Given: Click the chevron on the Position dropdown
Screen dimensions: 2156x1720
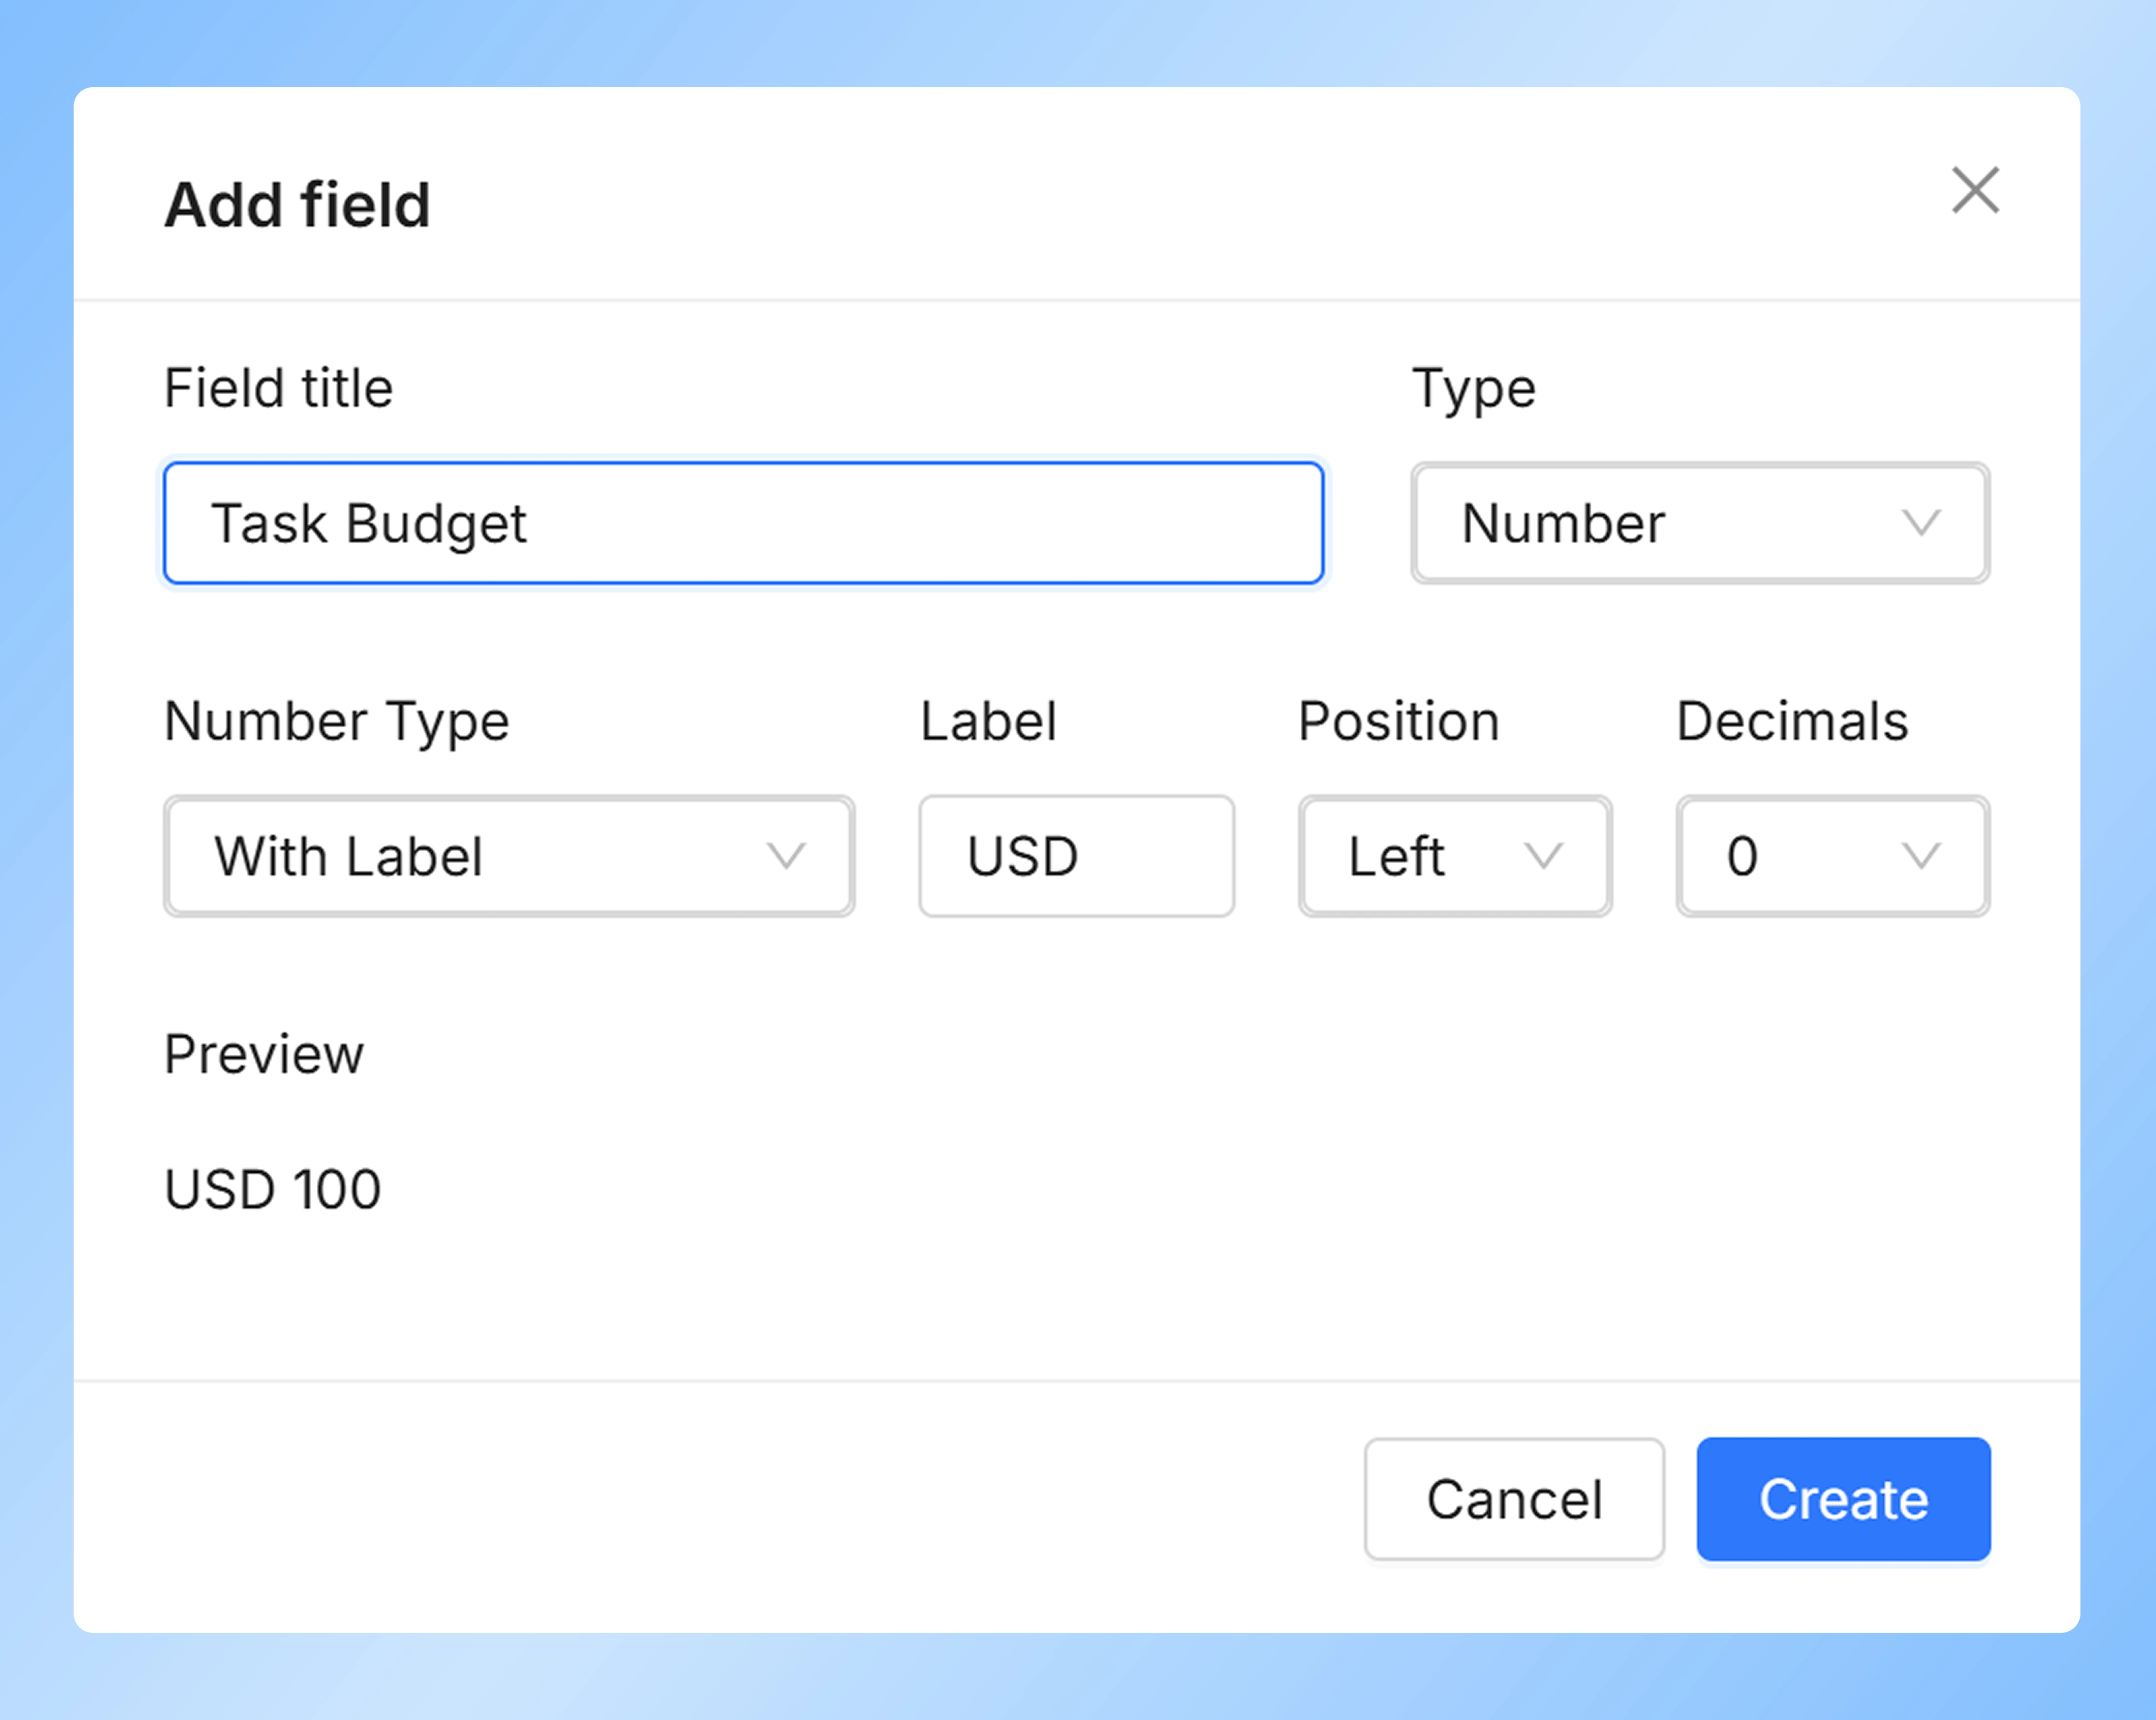Looking at the screenshot, I should pos(1545,856).
